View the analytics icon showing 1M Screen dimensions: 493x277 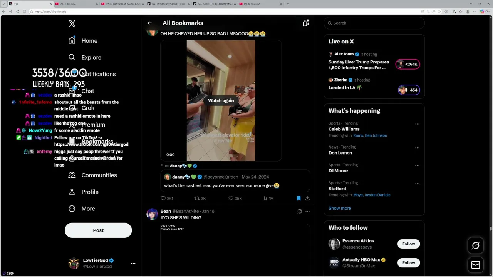click(268, 199)
